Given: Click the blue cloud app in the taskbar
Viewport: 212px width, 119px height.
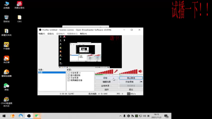Looking at the screenshot, I should coord(21,116).
